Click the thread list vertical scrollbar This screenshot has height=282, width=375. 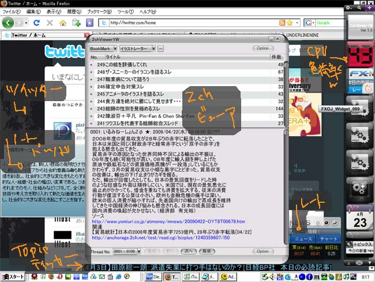(286, 94)
